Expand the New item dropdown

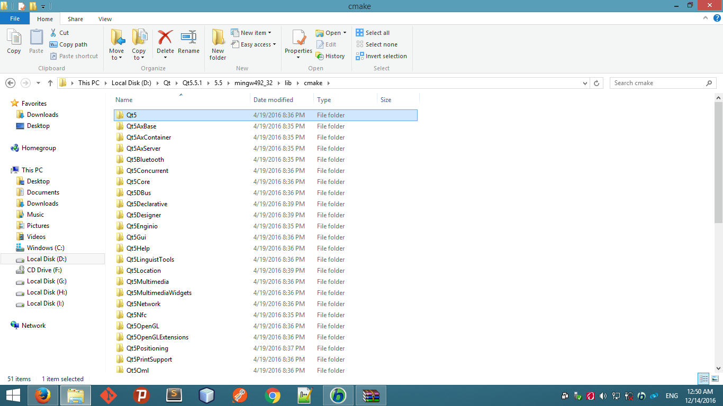coord(269,33)
